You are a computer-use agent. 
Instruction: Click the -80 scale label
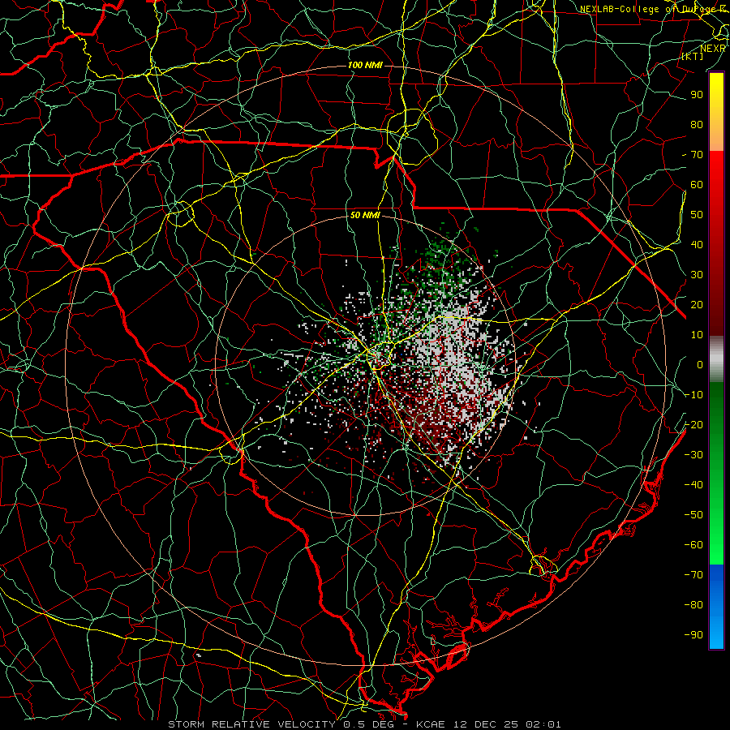(x=694, y=605)
